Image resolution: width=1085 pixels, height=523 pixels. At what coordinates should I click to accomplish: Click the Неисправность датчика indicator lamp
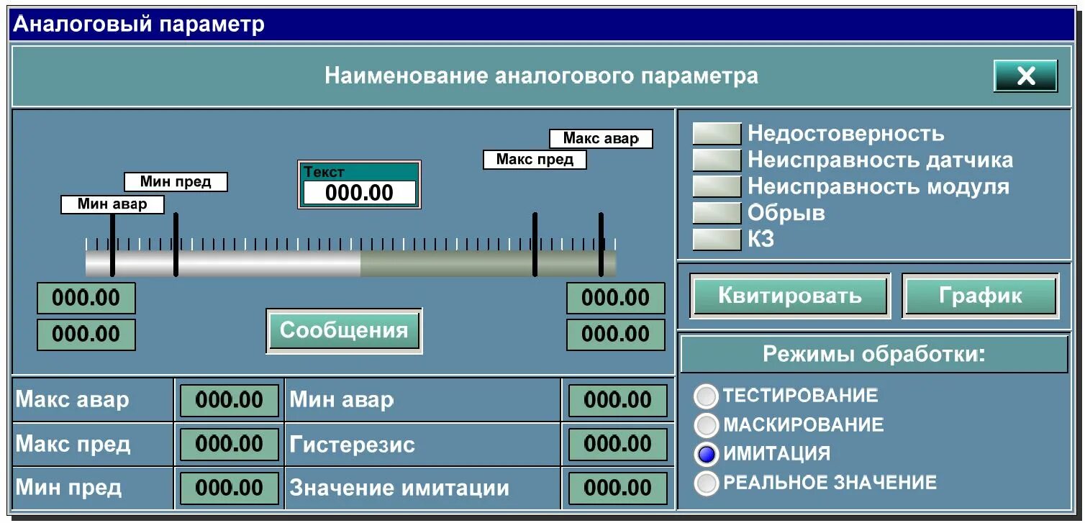(x=717, y=160)
